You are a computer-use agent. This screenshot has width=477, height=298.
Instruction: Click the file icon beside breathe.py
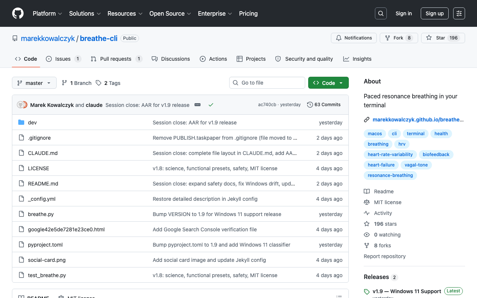point(21,214)
